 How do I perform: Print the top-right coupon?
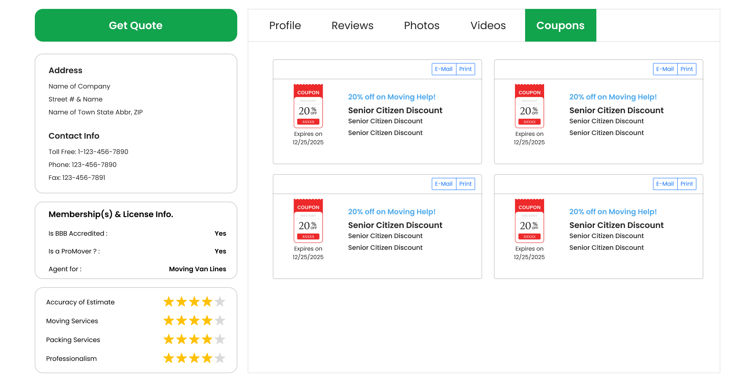(687, 69)
